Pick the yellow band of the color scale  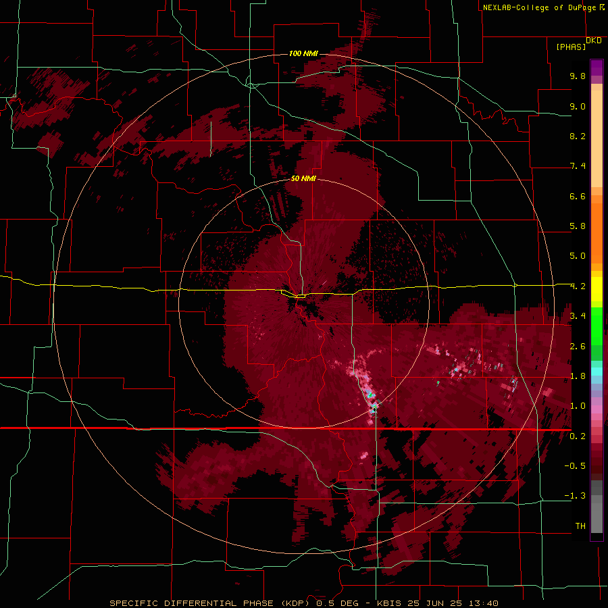[597, 289]
